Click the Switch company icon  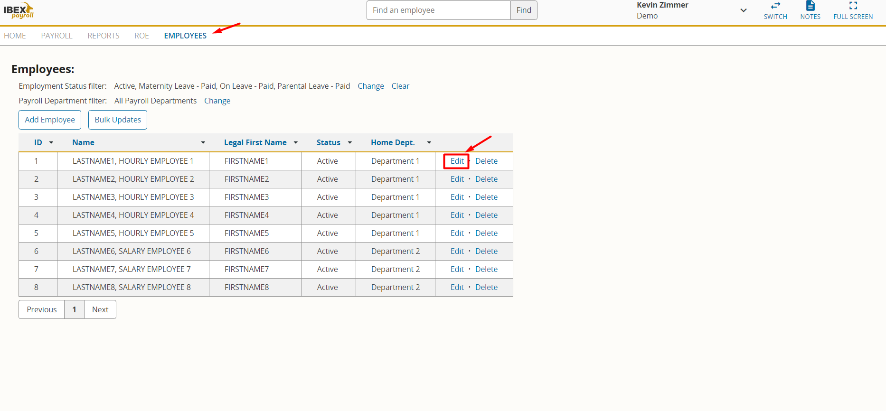coord(775,6)
